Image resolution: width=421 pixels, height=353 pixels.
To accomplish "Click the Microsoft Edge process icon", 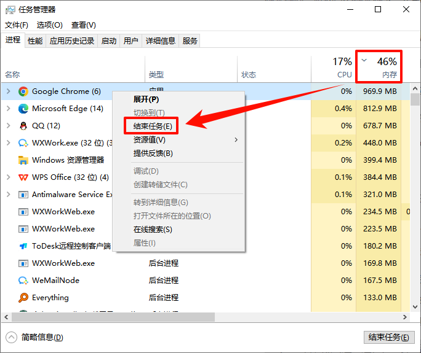I will tap(23, 109).
